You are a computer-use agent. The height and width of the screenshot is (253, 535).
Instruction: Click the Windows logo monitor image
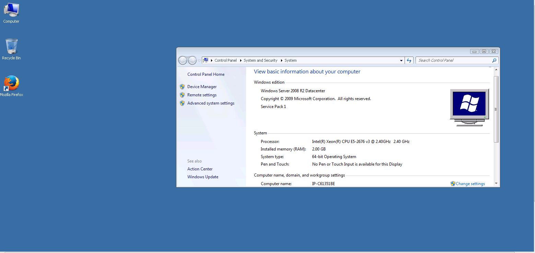(x=469, y=107)
